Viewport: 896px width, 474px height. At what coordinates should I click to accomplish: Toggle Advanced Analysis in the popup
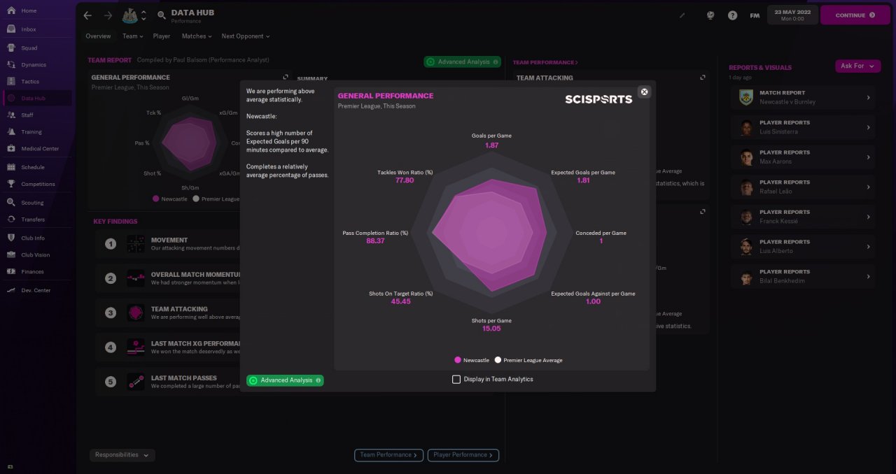(x=285, y=380)
